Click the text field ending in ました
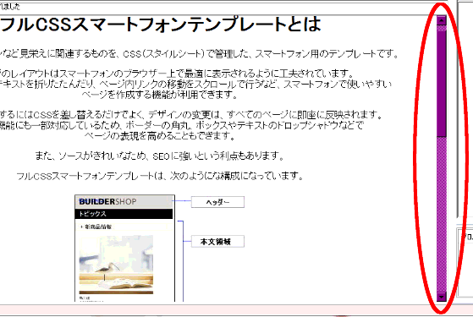 (x=223, y=7)
